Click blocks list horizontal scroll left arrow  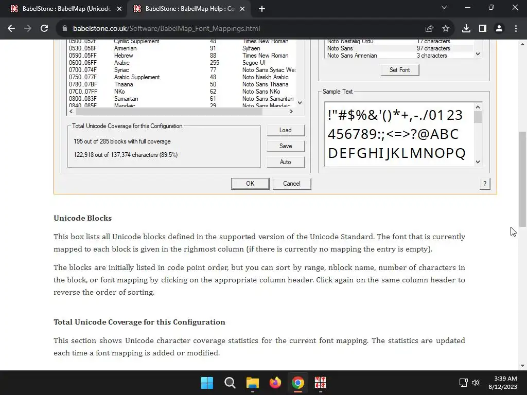pyautogui.click(x=71, y=112)
